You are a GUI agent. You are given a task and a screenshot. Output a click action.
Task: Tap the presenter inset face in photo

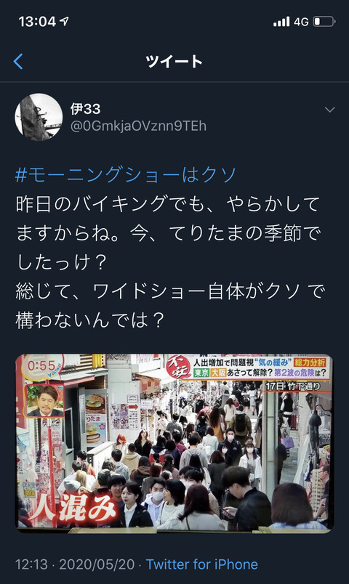tap(44, 401)
